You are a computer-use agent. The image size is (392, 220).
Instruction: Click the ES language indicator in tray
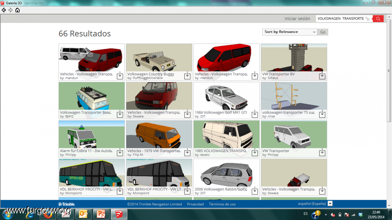[305, 213]
